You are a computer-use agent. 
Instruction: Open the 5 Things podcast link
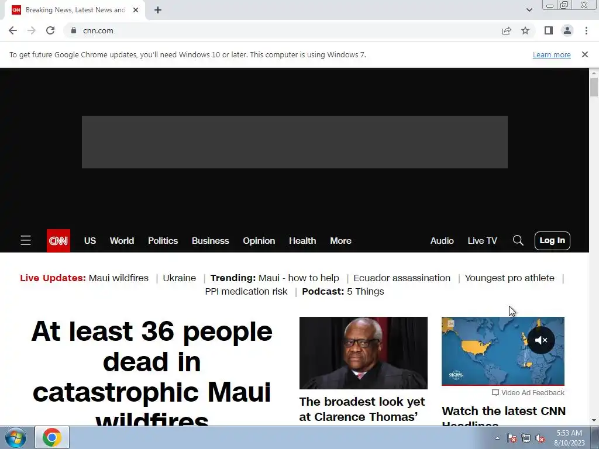366,291
